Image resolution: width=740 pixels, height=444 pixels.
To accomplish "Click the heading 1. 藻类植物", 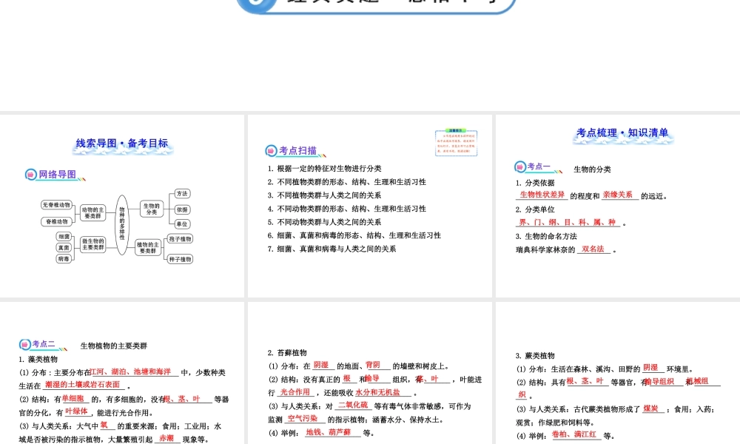I will pos(38,360).
